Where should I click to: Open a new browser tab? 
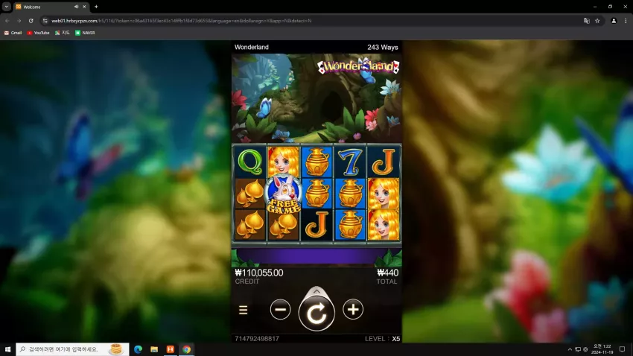pyautogui.click(x=96, y=7)
